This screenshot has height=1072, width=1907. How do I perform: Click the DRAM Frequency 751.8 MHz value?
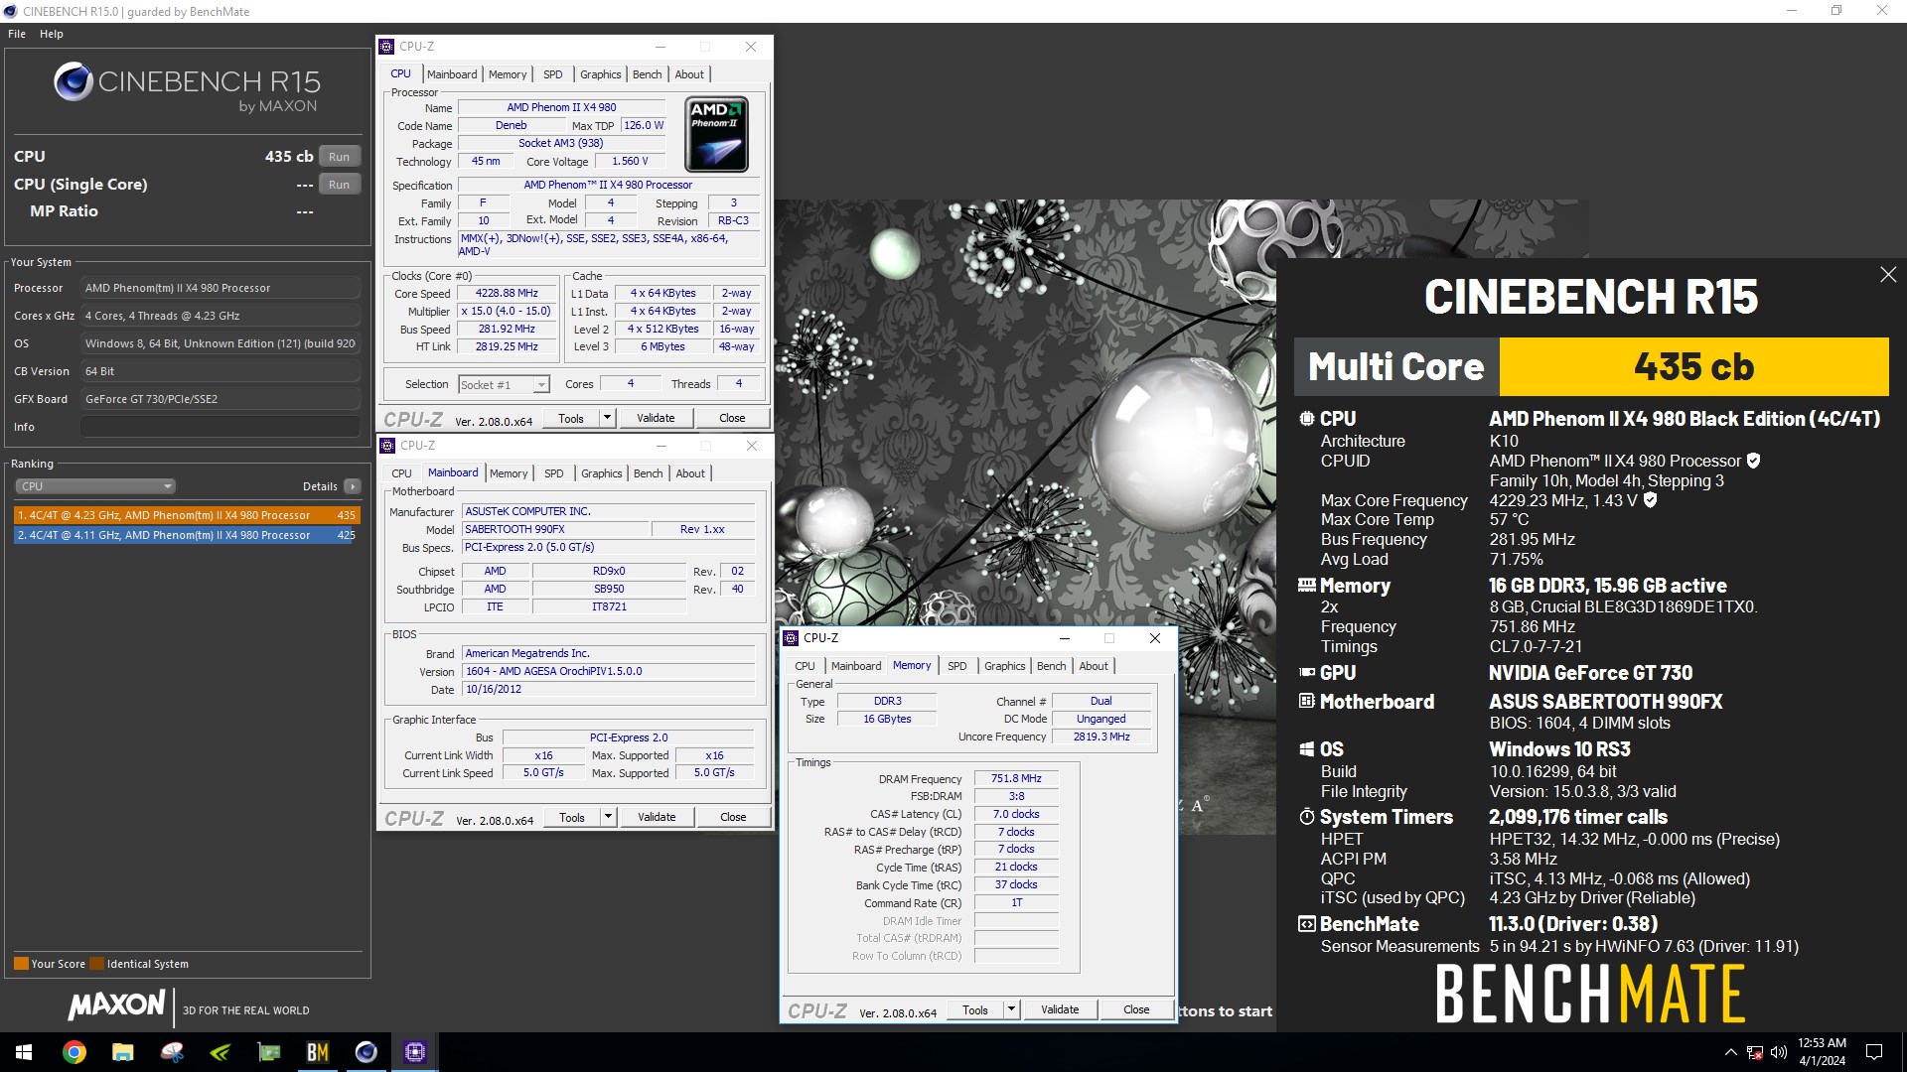[1016, 778]
